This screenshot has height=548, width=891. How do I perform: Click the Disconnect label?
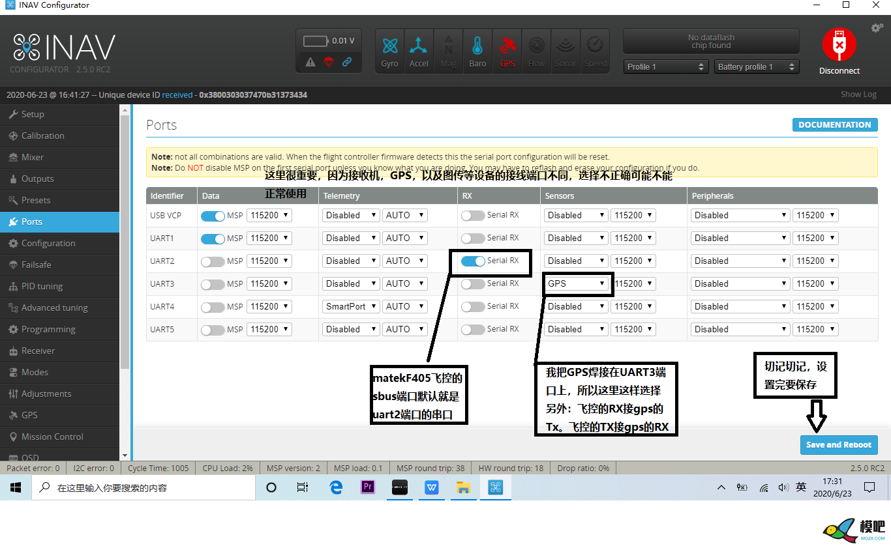pyautogui.click(x=839, y=70)
